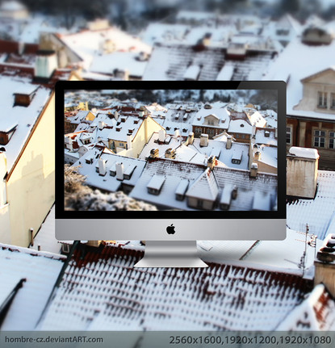Click the iMac's silver aluminum chin
335x348 pixels.
pyautogui.click(x=170, y=229)
